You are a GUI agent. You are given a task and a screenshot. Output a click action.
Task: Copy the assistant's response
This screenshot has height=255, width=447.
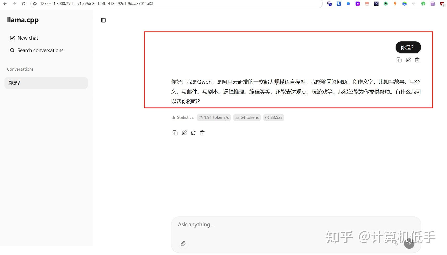click(x=175, y=133)
